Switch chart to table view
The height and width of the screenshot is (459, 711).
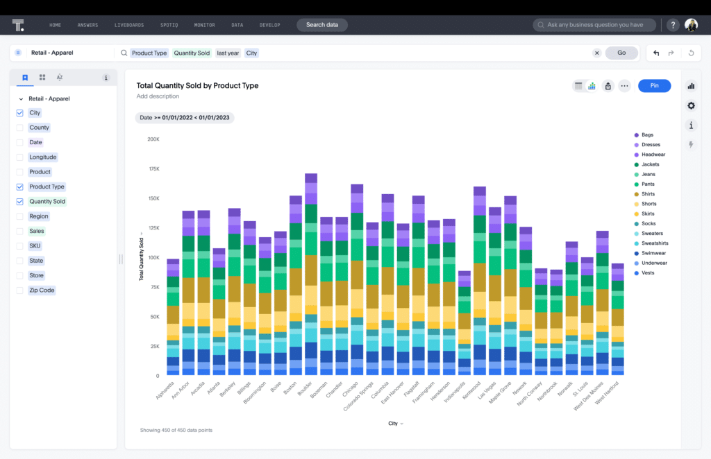pyautogui.click(x=578, y=85)
